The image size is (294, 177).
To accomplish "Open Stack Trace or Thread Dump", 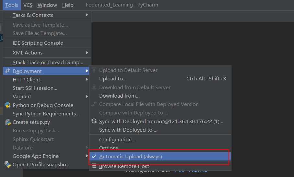I will [x=47, y=63].
